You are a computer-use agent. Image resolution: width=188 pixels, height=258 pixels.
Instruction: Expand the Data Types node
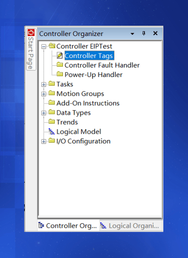coord(44,113)
